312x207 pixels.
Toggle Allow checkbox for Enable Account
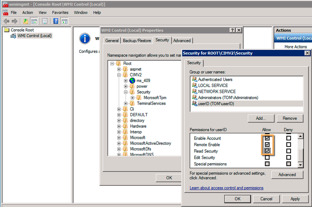pyautogui.click(x=267, y=138)
